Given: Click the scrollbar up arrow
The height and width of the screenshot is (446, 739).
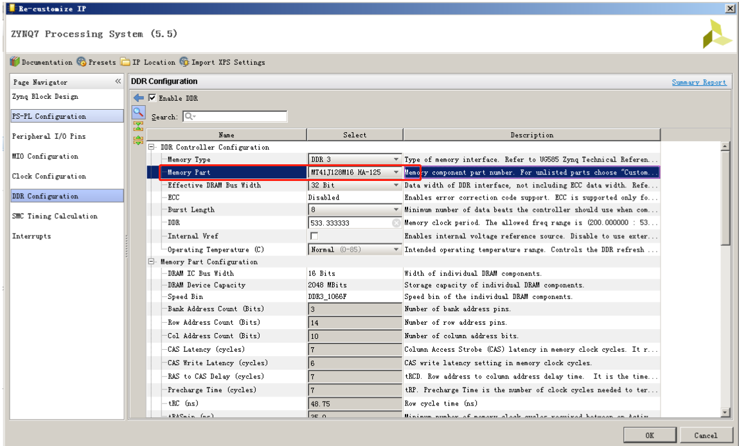Looking at the screenshot, I should coord(726,146).
